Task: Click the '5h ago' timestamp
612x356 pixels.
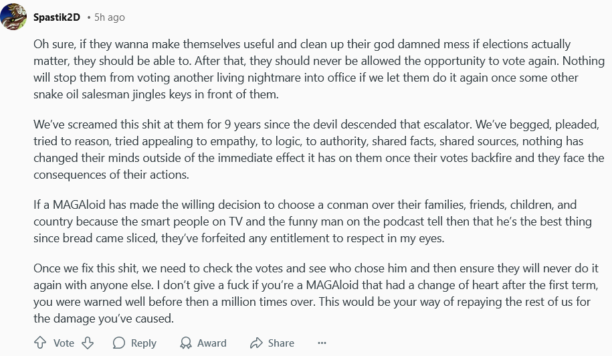Action: coord(110,17)
